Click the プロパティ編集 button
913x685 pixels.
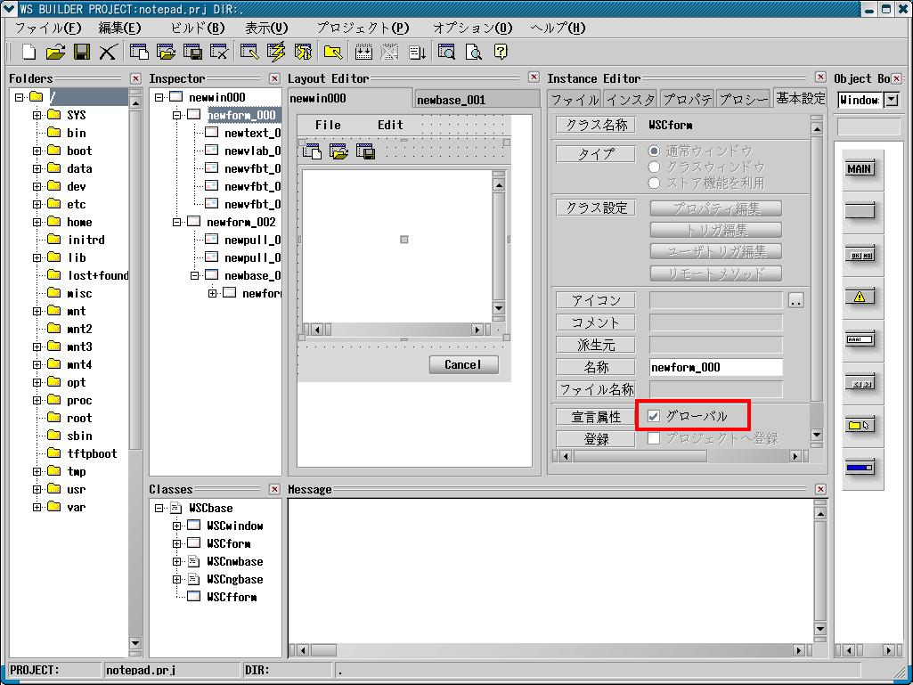pos(715,208)
